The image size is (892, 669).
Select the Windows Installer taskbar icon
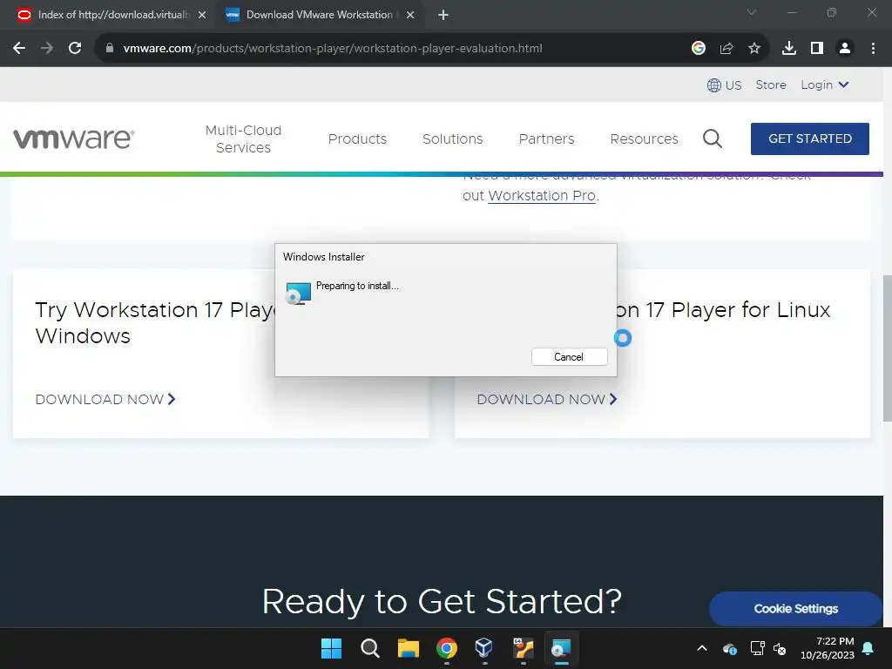561,648
